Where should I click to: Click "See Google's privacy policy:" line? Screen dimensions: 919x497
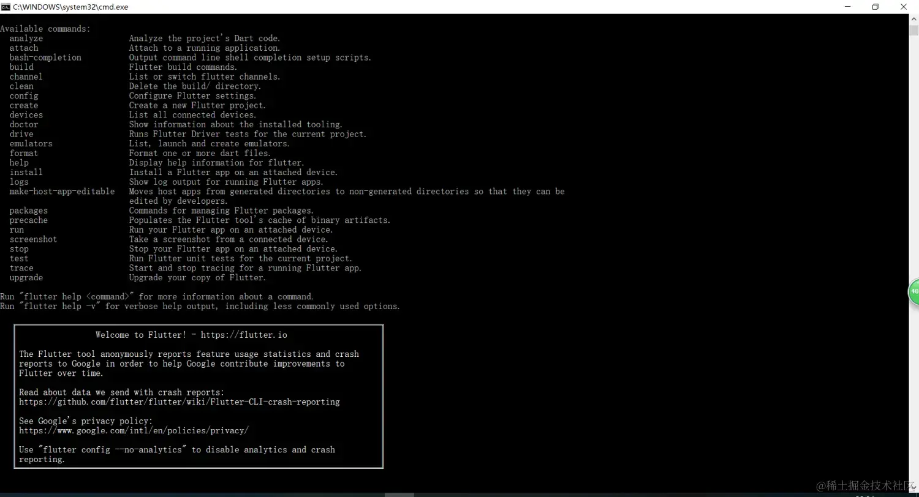tap(86, 421)
